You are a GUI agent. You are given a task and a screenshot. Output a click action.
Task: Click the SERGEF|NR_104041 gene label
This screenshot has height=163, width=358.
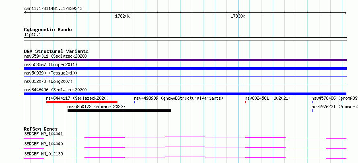point(43,134)
